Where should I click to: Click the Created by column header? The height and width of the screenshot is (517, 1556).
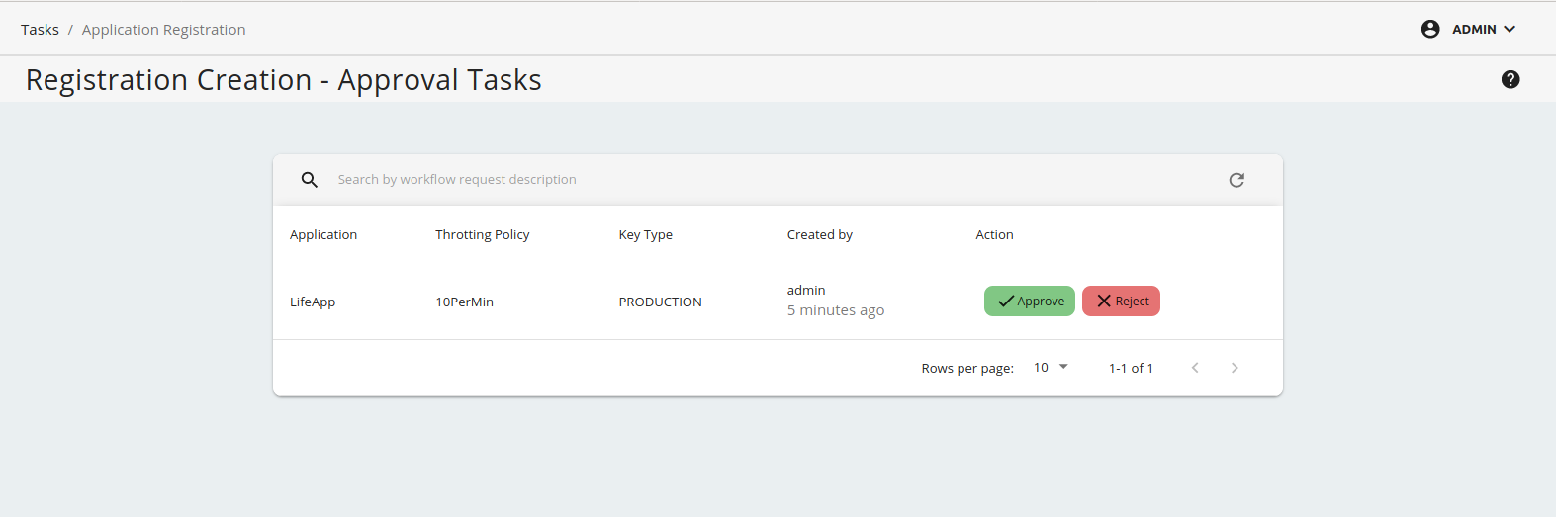(x=820, y=234)
